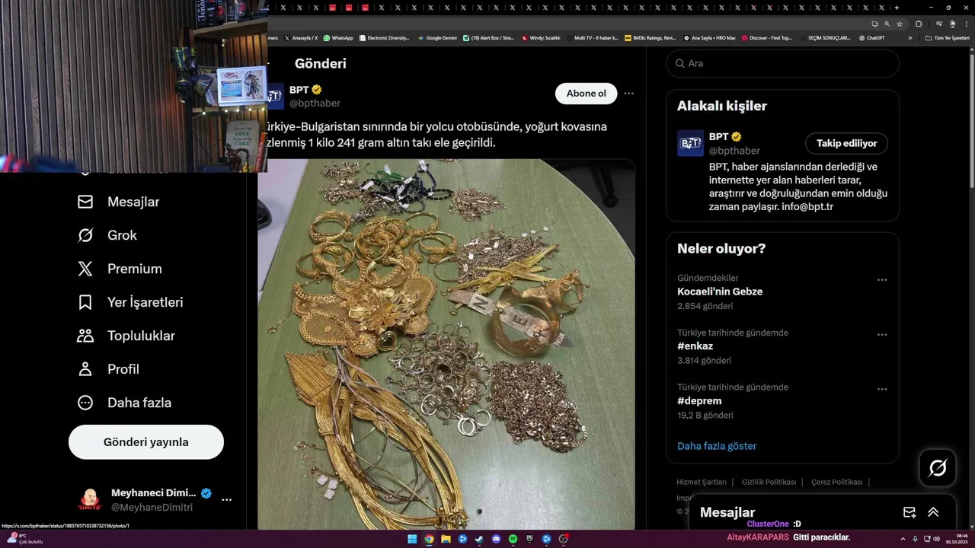975x548 pixels.
Task: Bookmark this page star icon
Action: pyautogui.click(x=900, y=24)
